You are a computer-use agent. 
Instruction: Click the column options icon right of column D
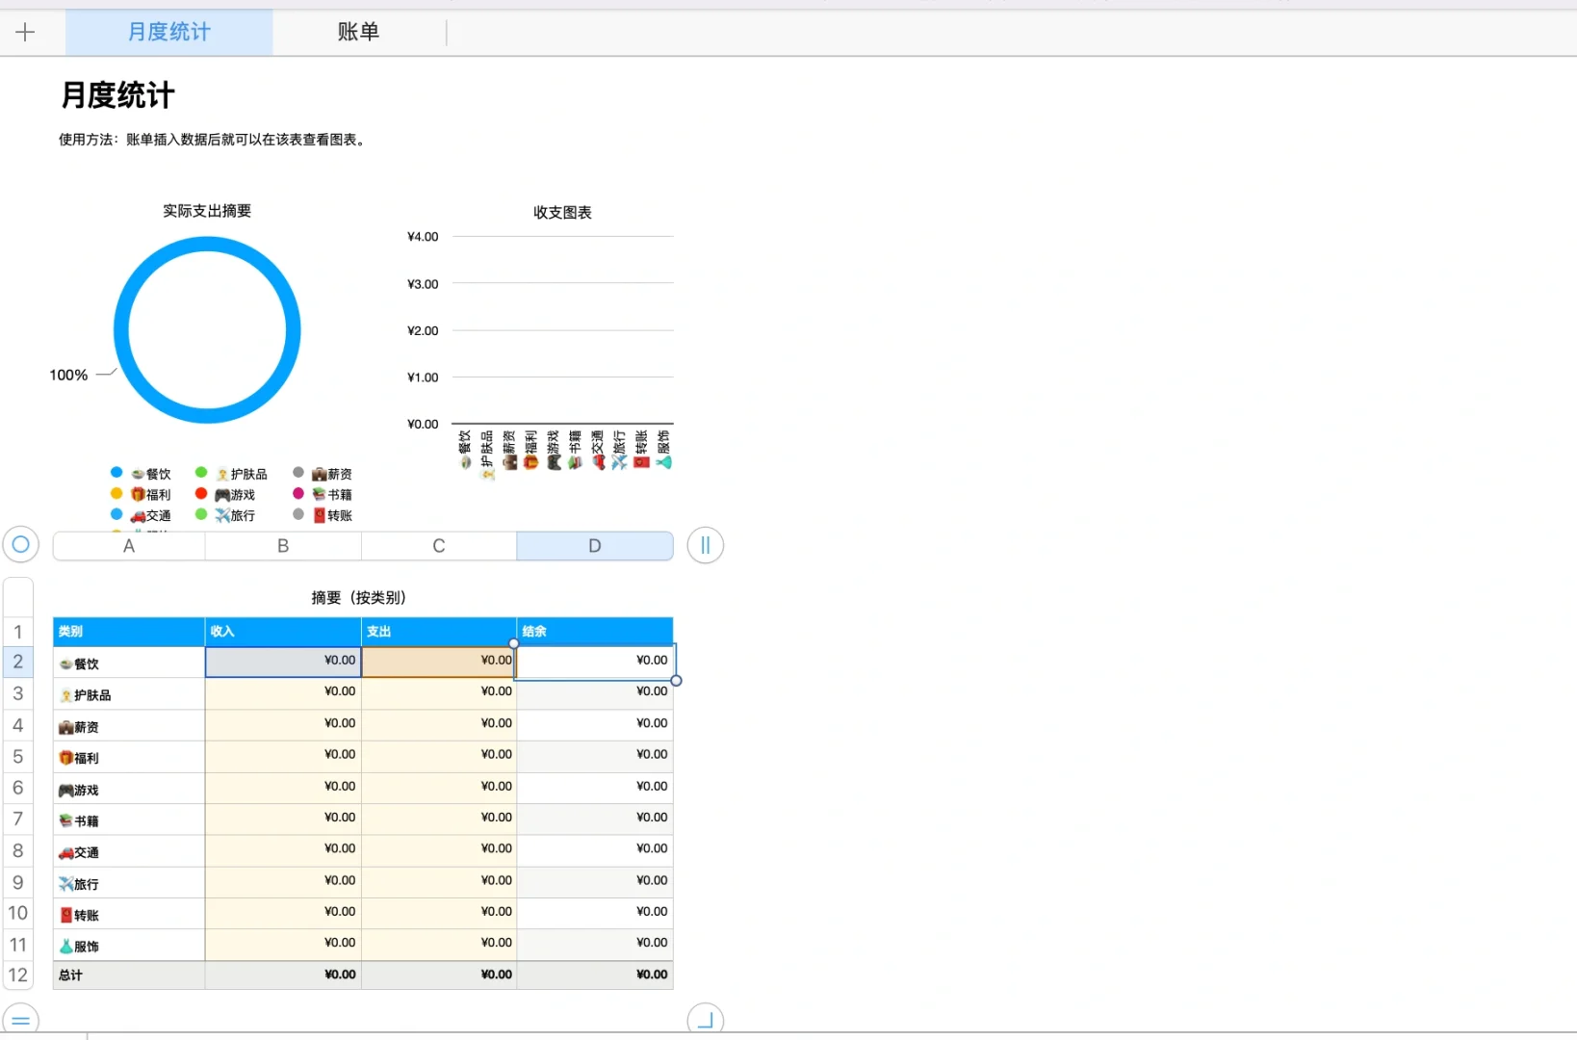706,545
